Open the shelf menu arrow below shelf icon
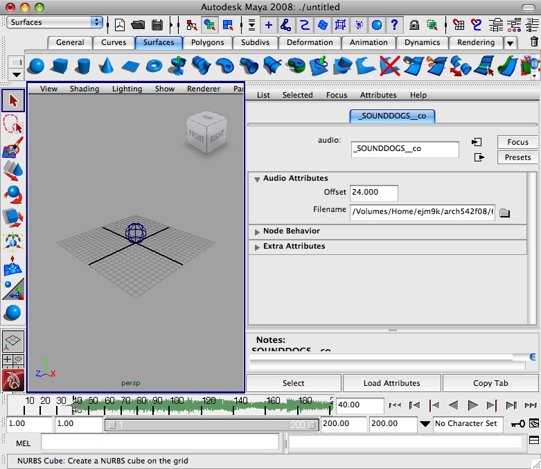This screenshot has width=541, height=469. tap(17, 75)
